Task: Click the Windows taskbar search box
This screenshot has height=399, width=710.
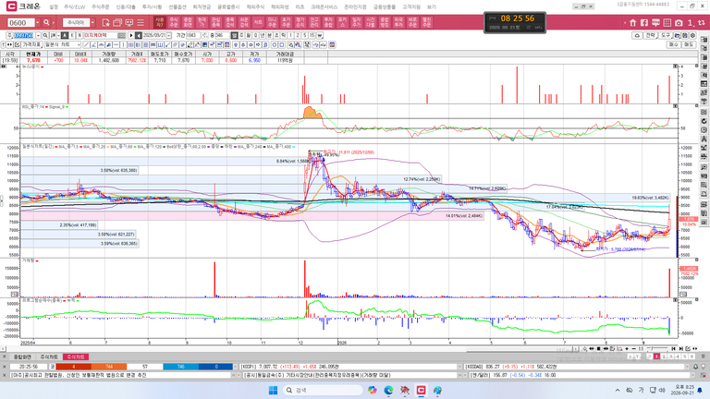Action: [x=323, y=390]
